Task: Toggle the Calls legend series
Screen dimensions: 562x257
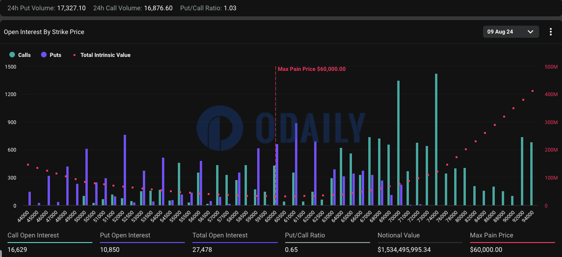Action: (20, 55)
